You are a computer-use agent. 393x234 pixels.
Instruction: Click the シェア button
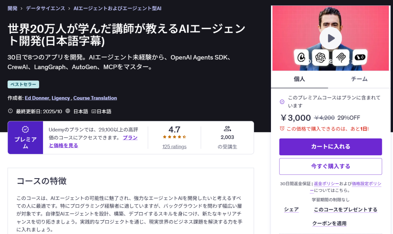click(291, 210)
